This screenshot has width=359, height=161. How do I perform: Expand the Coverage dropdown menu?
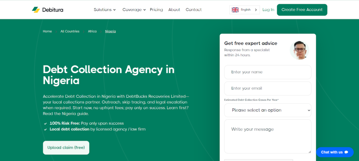pyautogui.click(x=134, y=10)
